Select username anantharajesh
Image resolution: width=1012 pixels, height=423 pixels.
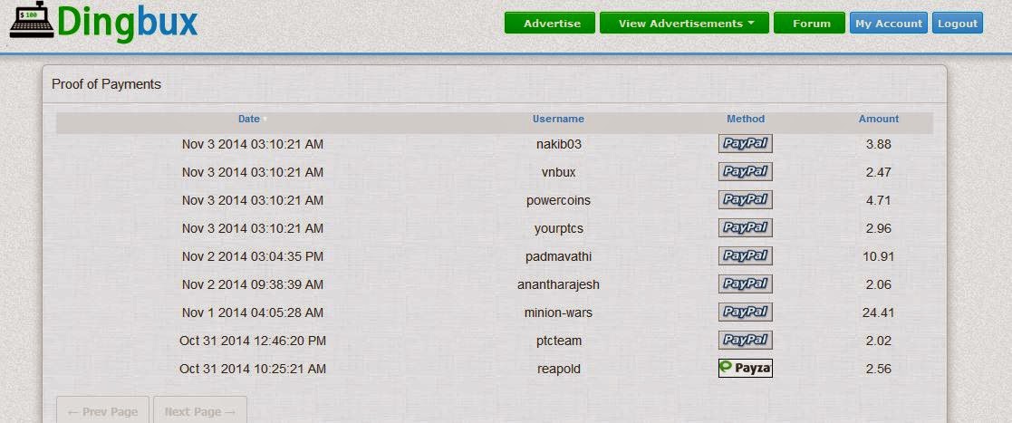559,284
